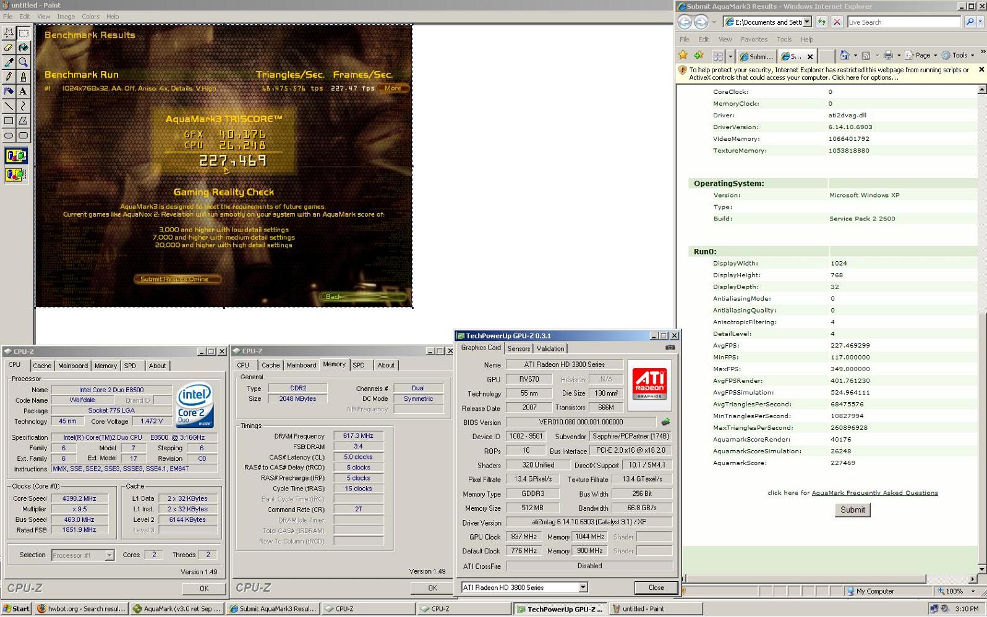
Task: Open the Mainboard tab in left CPU-Z window
Action: [73, 366]
